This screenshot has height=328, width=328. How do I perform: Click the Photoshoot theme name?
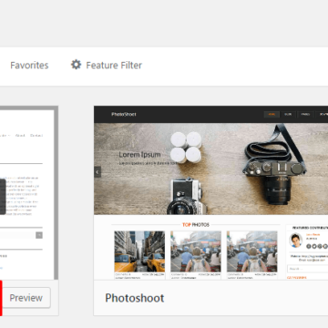pyautogui.click(x=135, y=298)
